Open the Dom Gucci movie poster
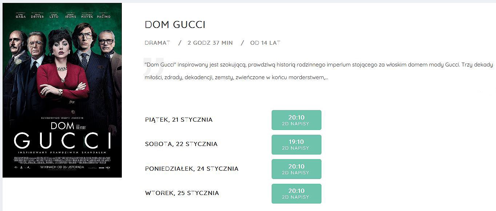The height and width of the screenshot is (211, 496). (x=62, y=90)
